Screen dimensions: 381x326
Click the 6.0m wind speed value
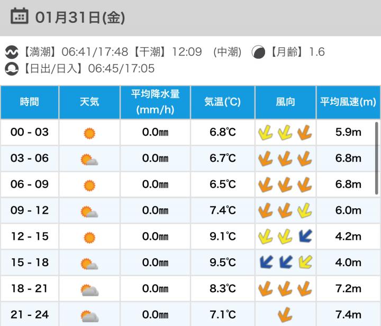348,210
